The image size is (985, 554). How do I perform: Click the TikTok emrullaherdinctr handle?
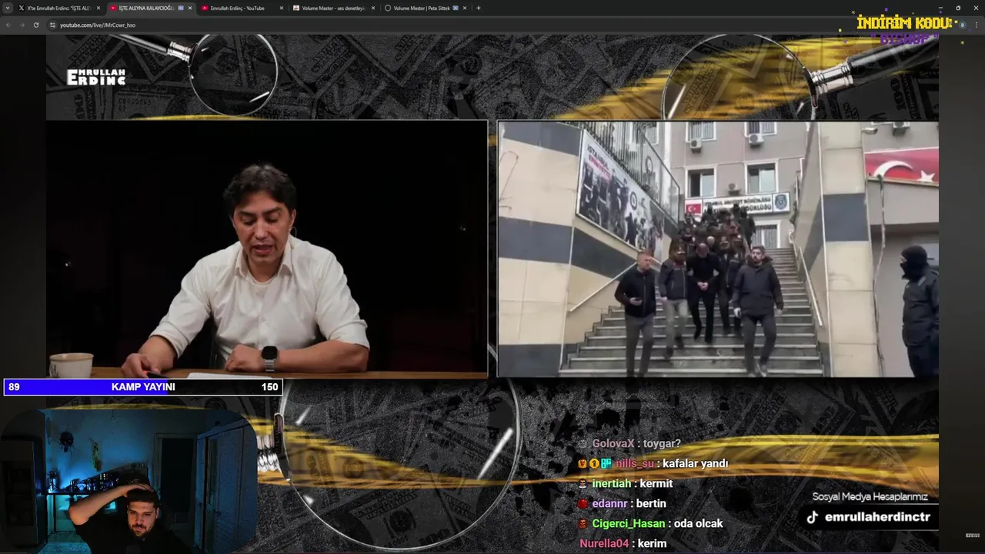click(868, 517)
